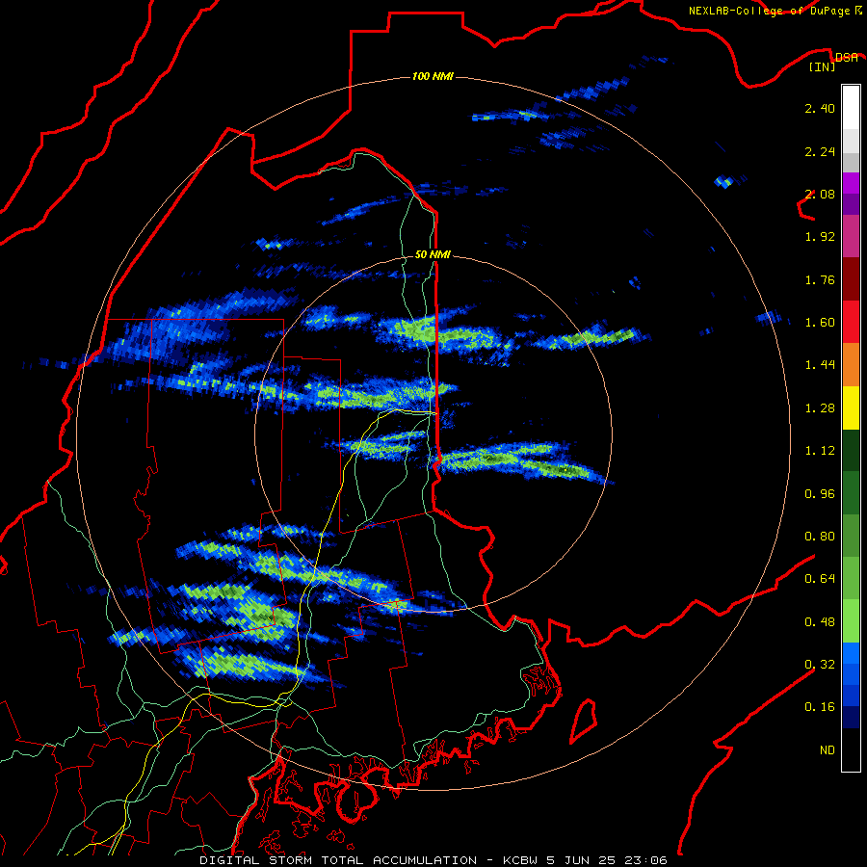Click the 0.16 legend value
This screenshot has width=867, height=867.
[820, 707]
